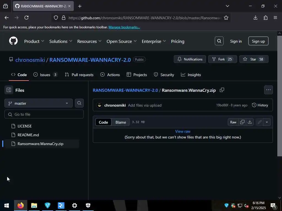
Task: Download raw file icon in file toolbar
Action: 250,122
